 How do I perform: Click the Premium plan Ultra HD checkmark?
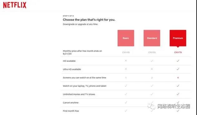(x=178, y=69)
